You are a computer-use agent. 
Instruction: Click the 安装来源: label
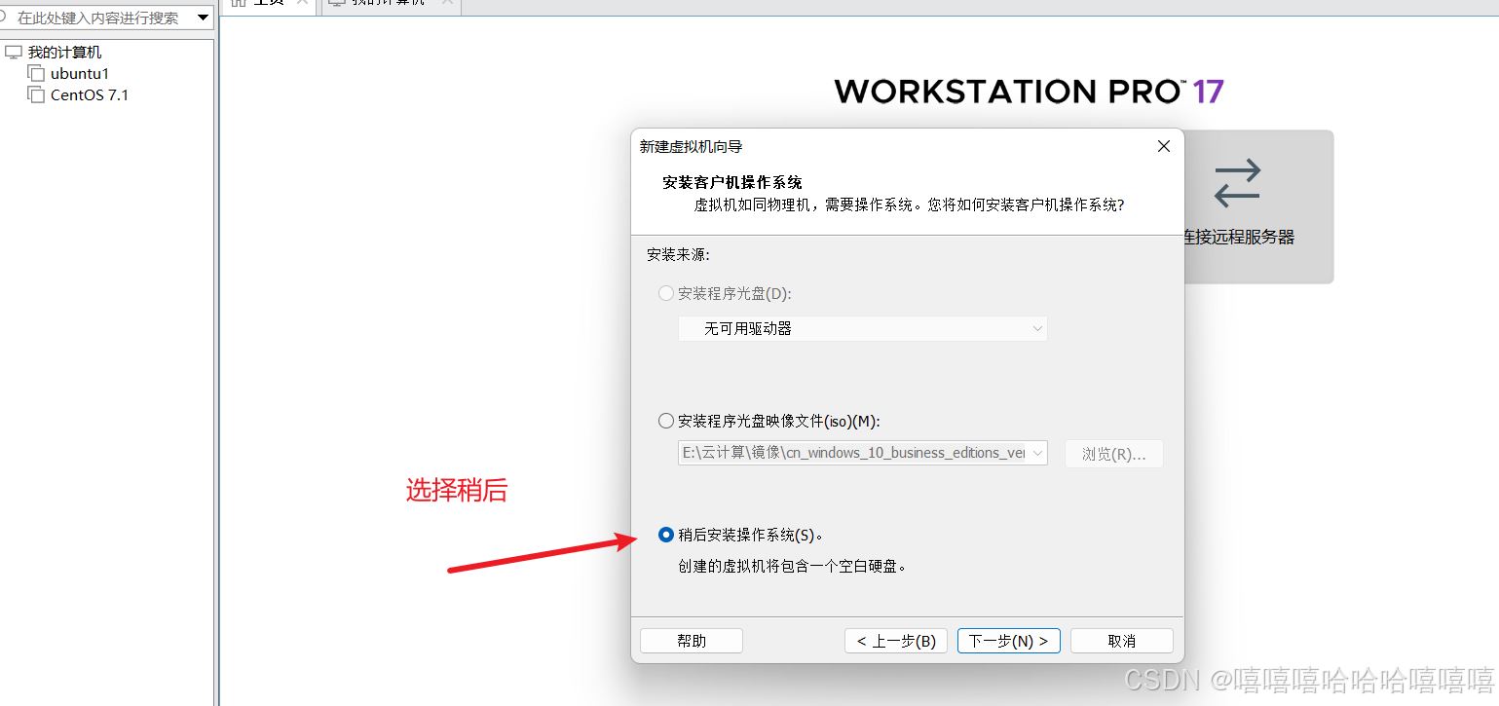(x=678, y=255)
